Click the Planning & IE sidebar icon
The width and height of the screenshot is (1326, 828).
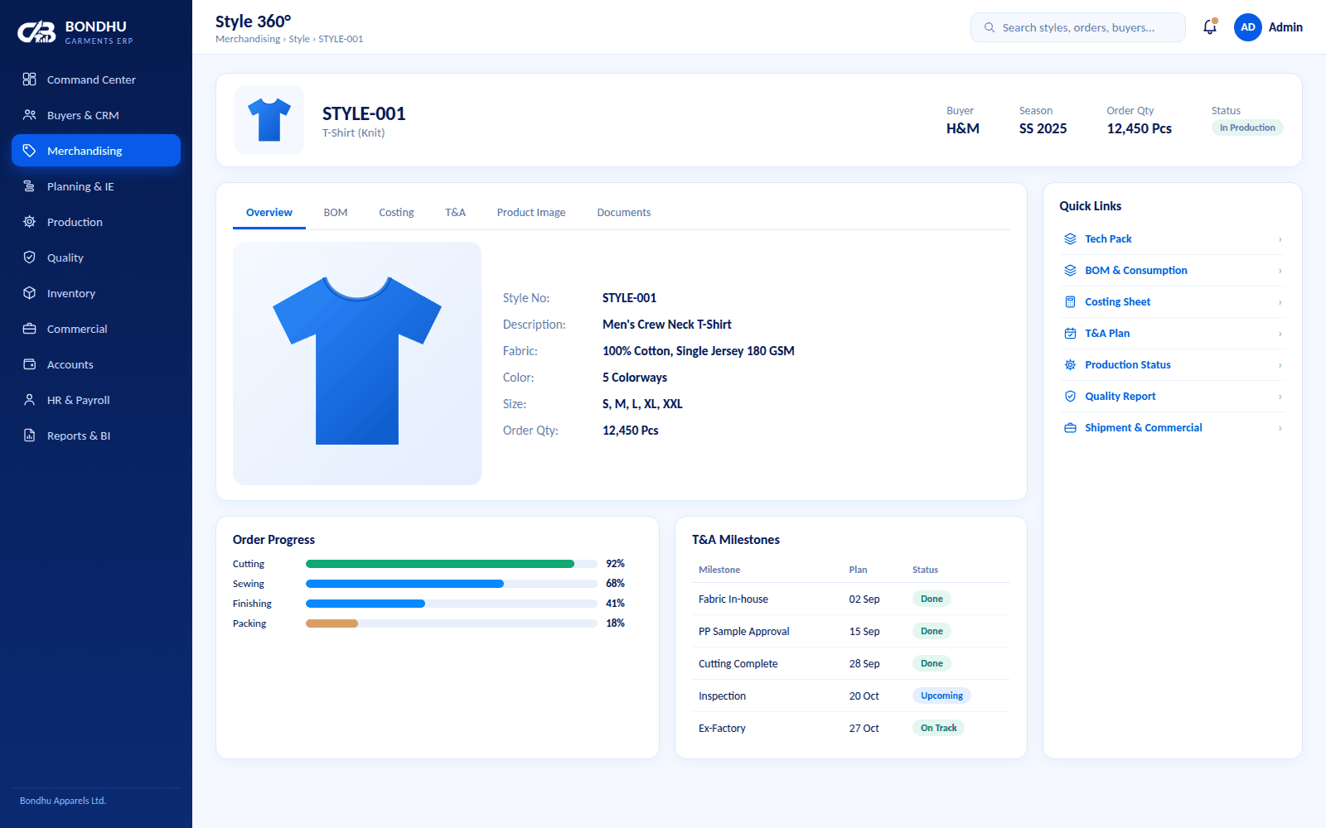click(30, 186)
